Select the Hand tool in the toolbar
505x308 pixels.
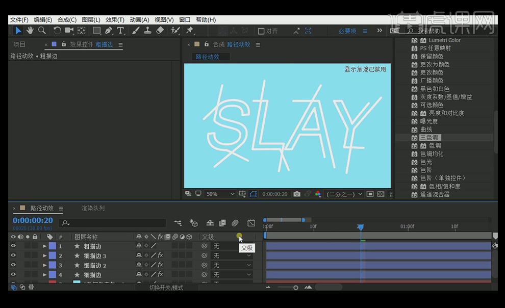tap(30, 31)
